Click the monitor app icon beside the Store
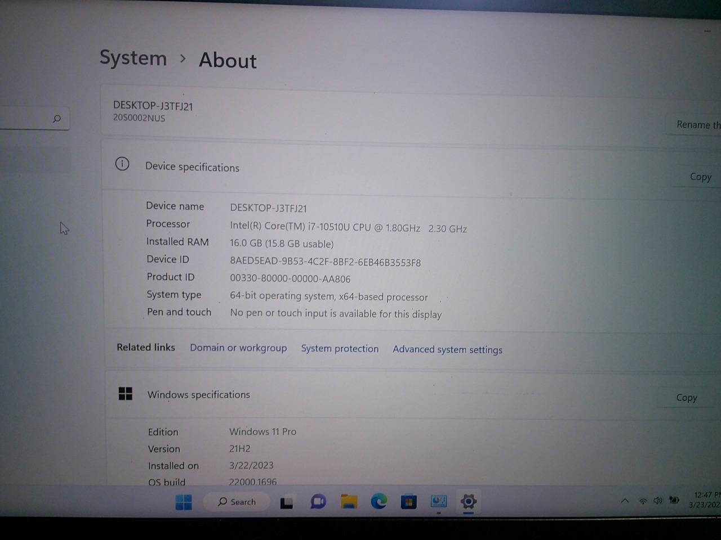 439,501
